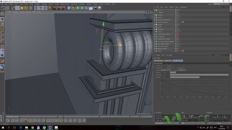Select the Live Selection tool
The width and height of the screenshot is (232, 130).
(13, 8)
